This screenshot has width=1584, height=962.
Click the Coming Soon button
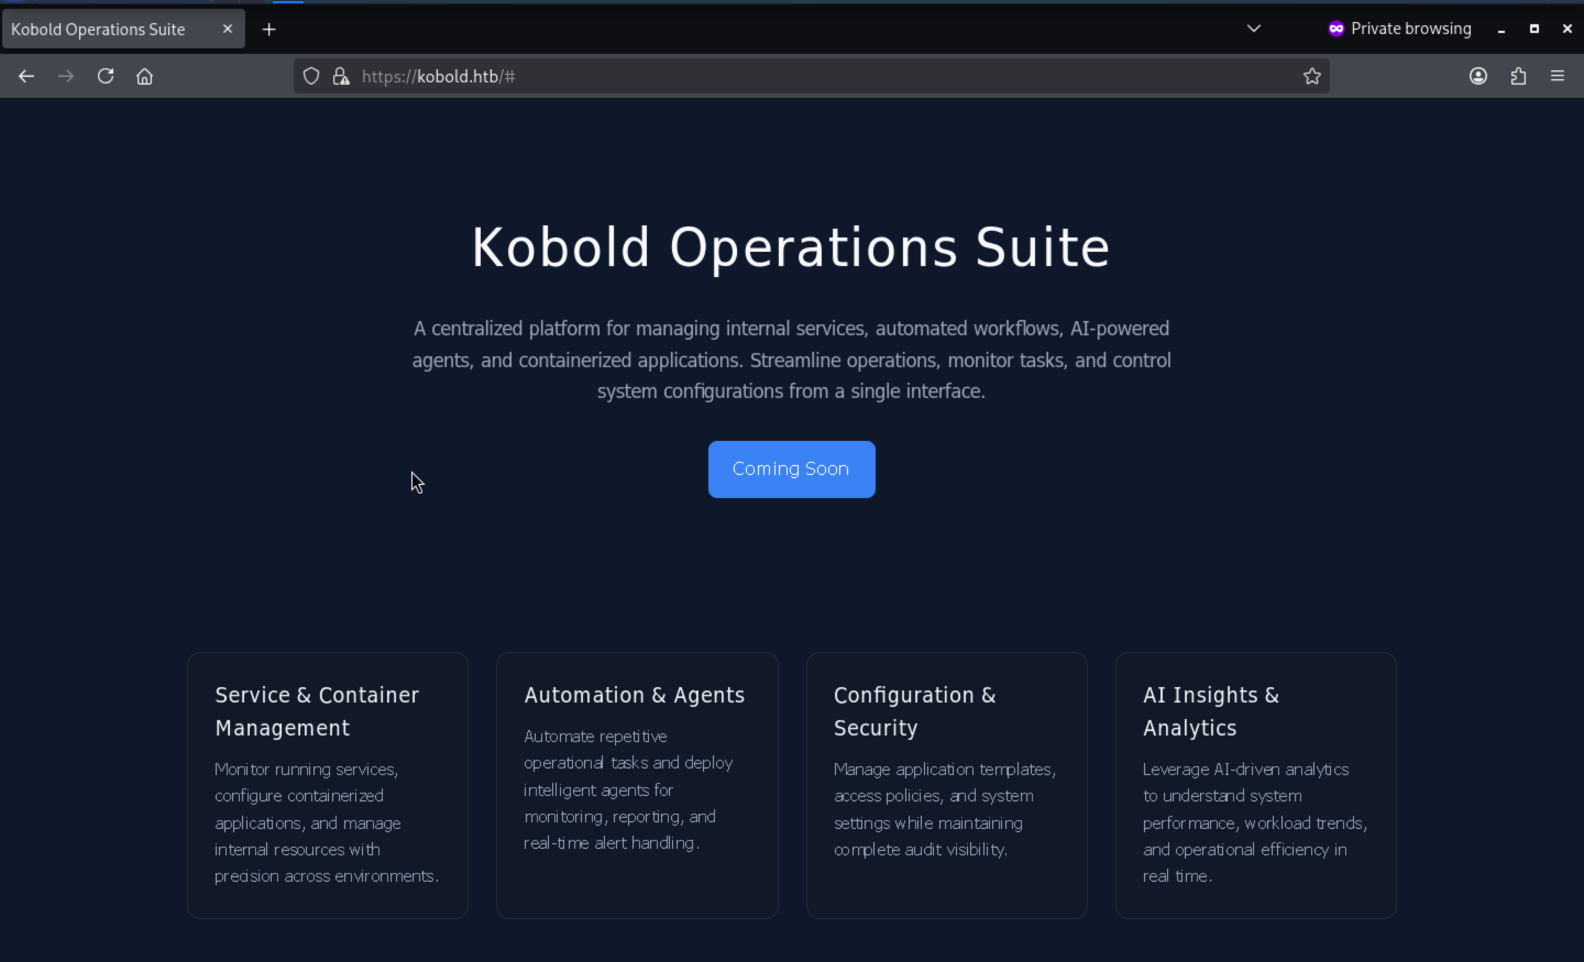coord(791,469)
